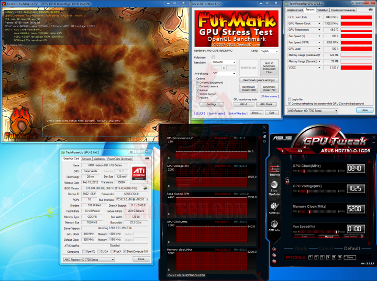Click the question mark beside Bus Interface
The height and width of the screenshot is (281, 377).
147,199
